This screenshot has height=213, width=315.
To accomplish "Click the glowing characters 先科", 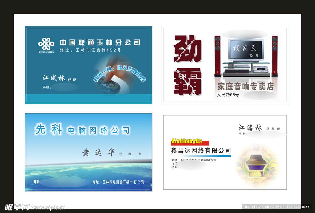I will pos(49,129).
